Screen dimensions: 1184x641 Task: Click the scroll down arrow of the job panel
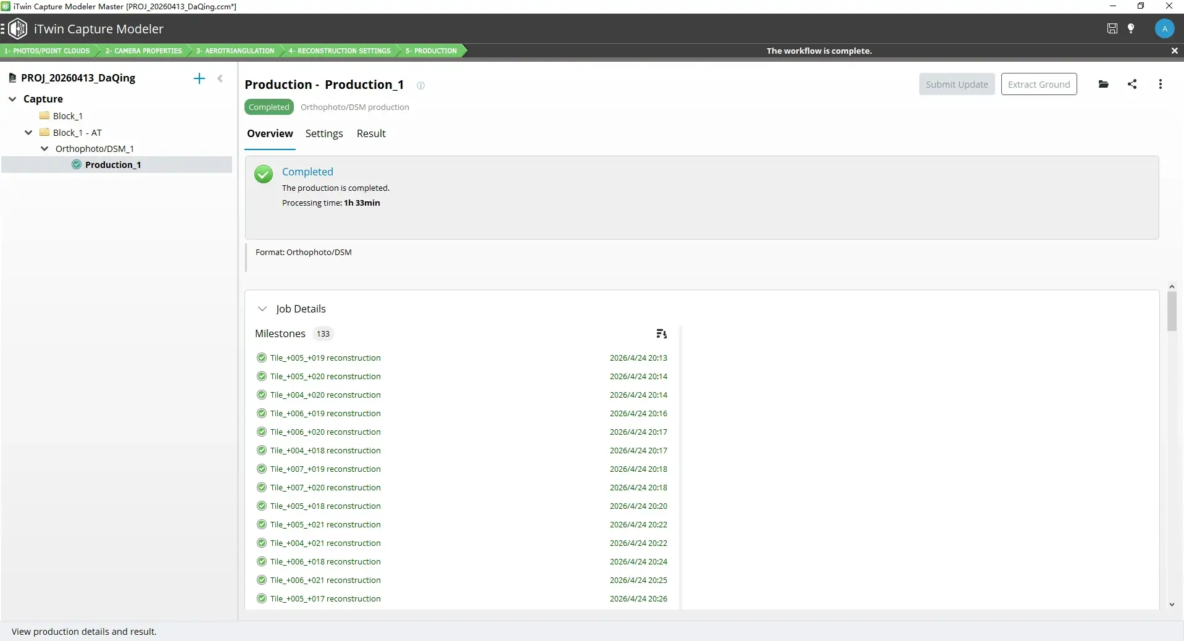point(1172,605)
